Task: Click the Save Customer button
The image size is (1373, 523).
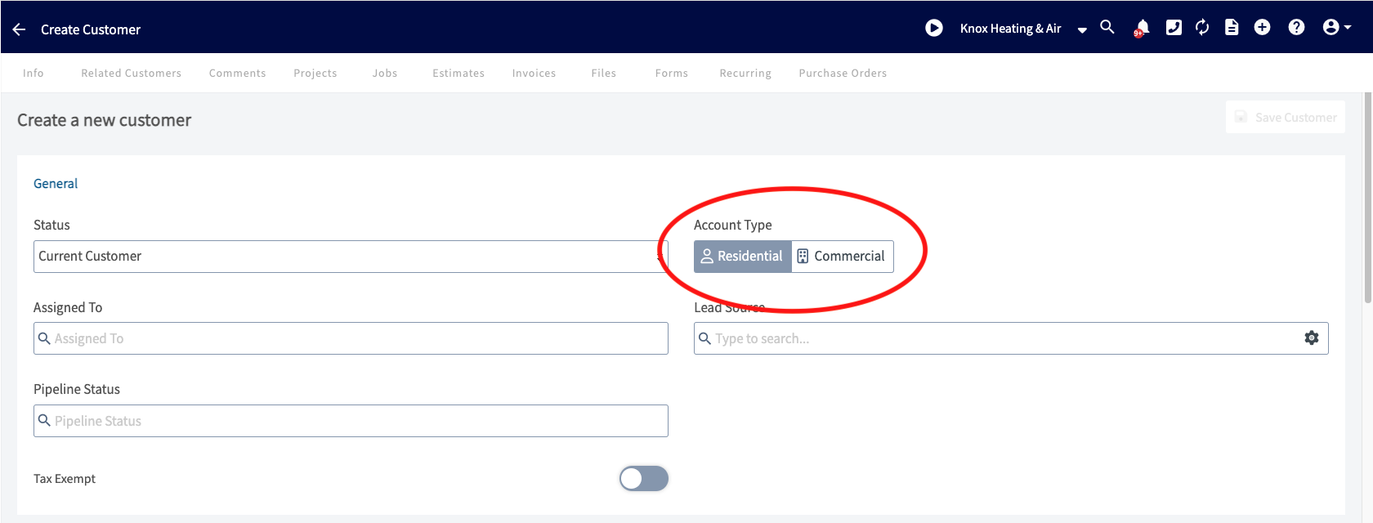Action: click(1286, 118)
